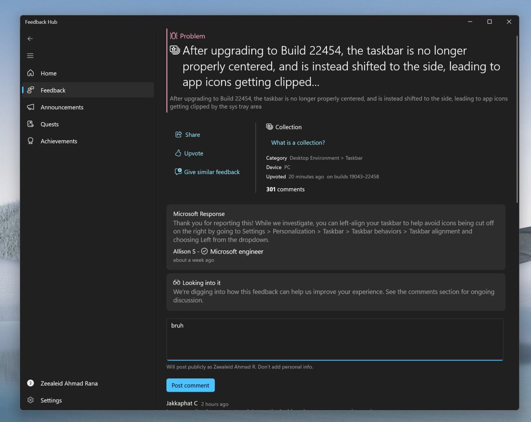Click the 'about a week ago' timestamp

point(193,260)
